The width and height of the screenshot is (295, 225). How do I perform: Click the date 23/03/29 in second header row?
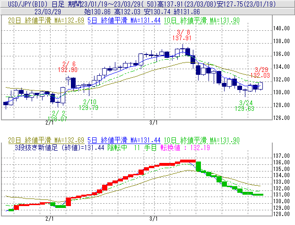pos(48,12)
